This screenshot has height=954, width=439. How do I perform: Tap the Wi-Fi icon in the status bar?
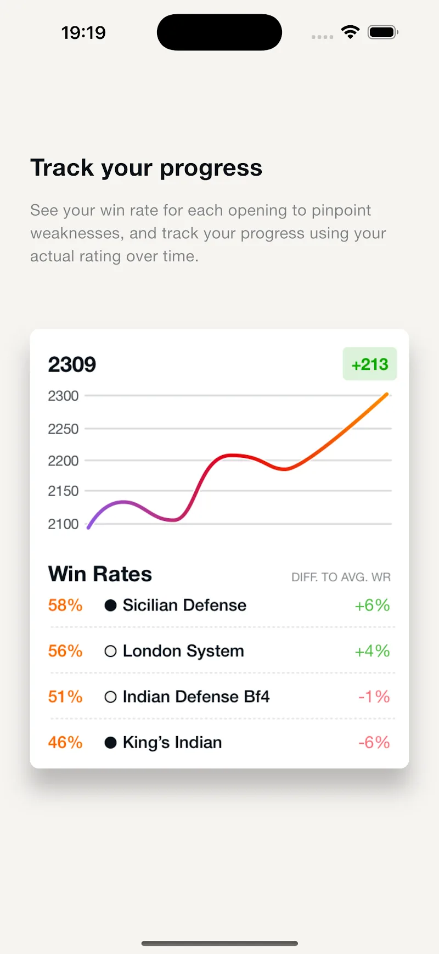pos(351,32)
